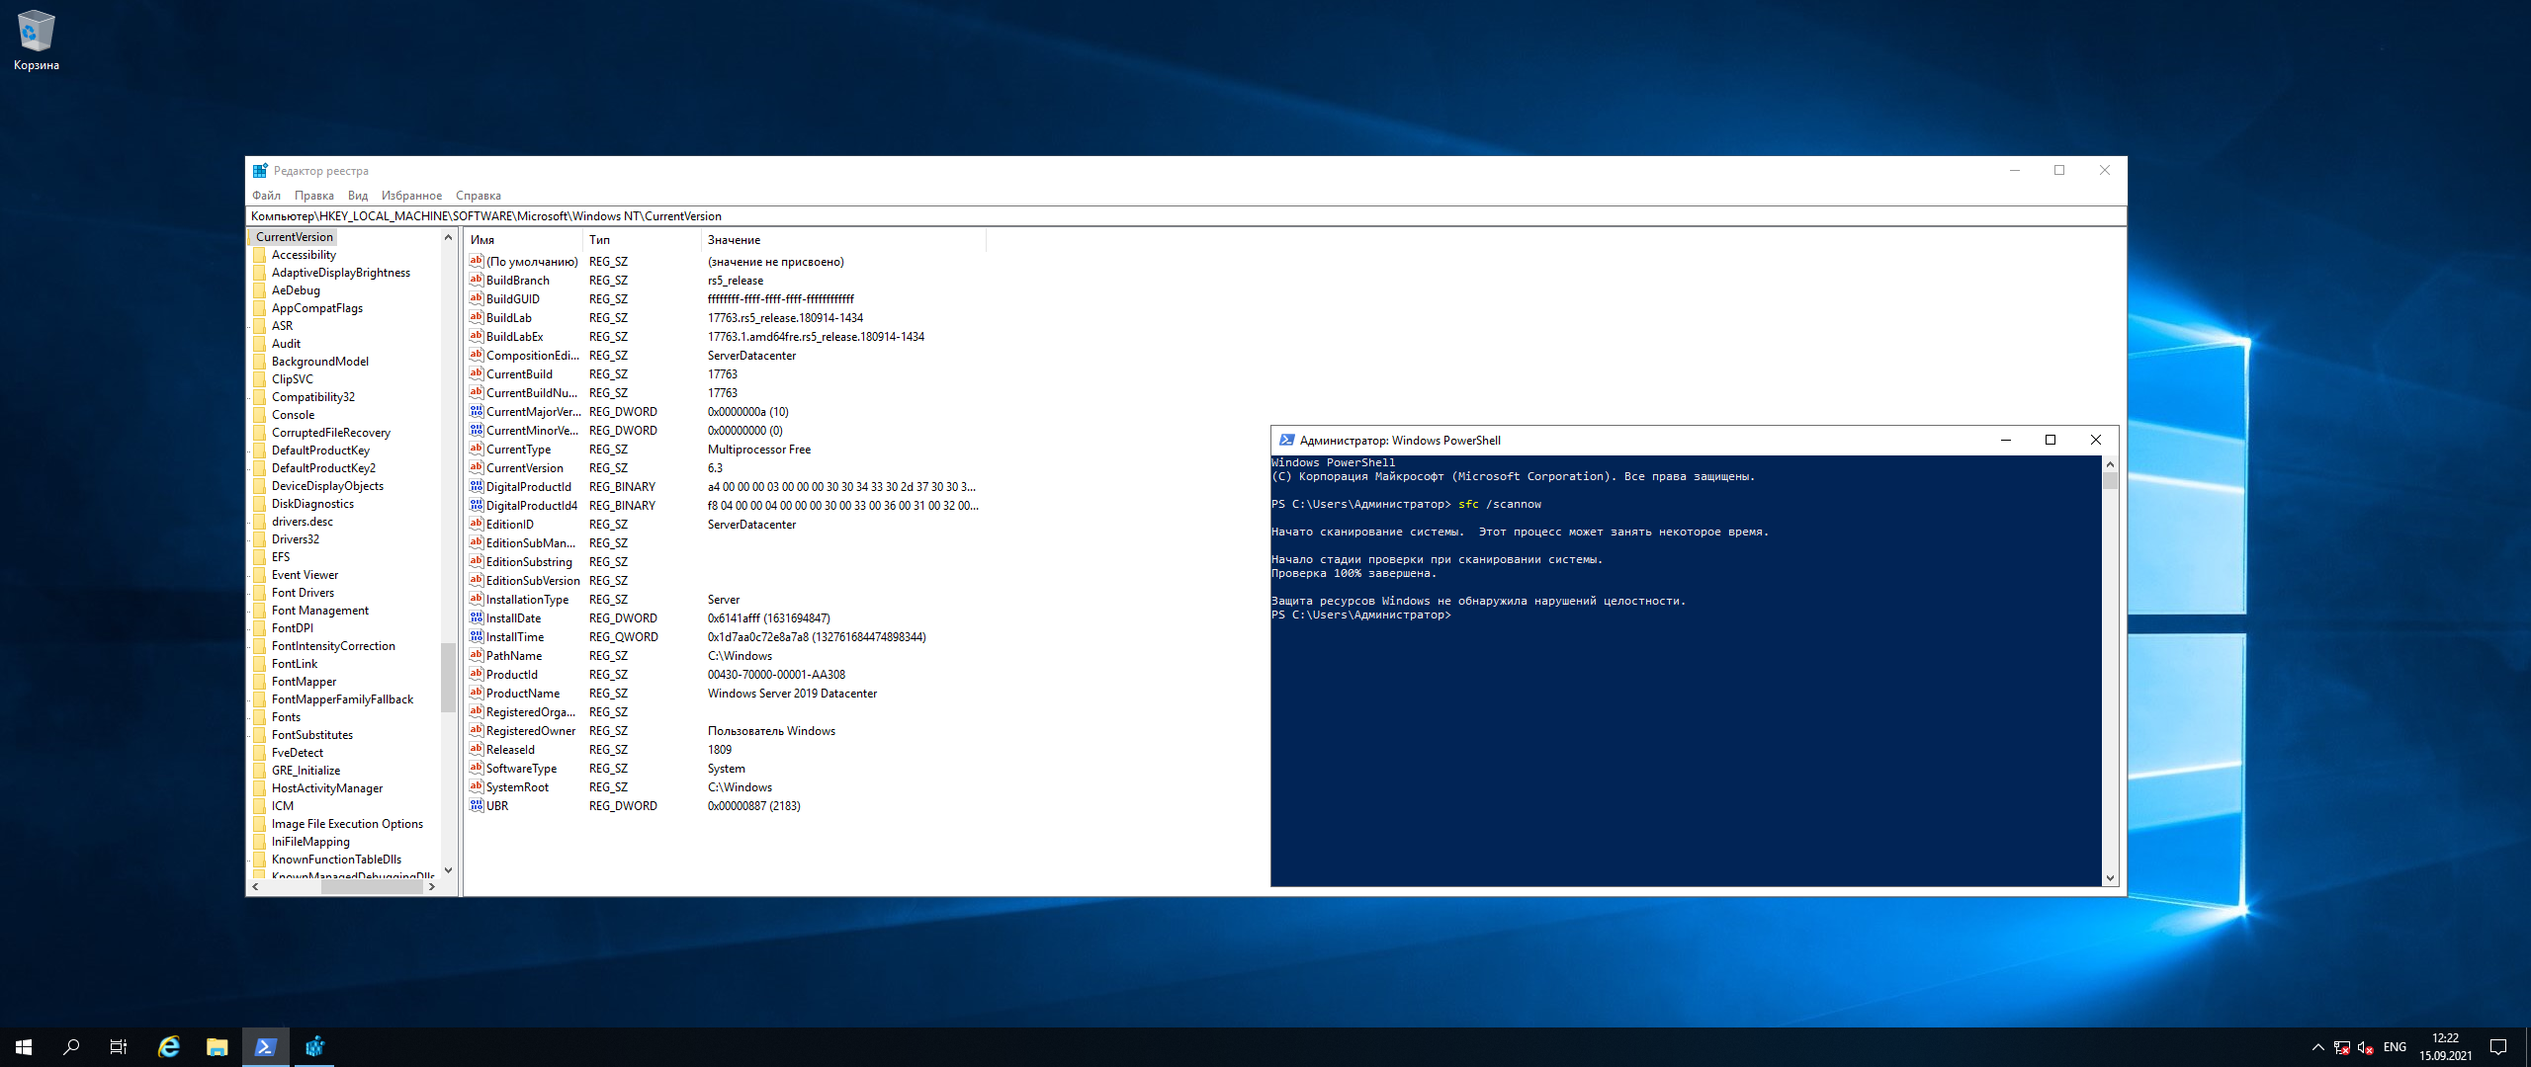Image resolution: width=2531 pixels, height=1067 pixels.
Task: Click the folder icon of EFS key
Action: click(x=260, y=557)
